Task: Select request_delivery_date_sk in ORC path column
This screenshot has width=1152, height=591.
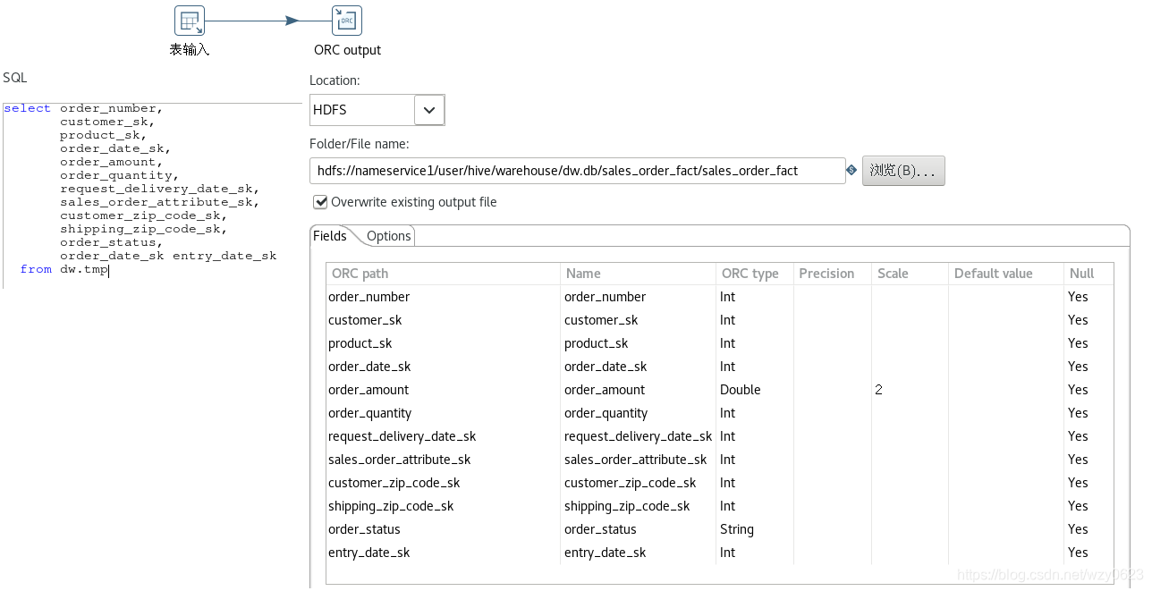Action: point(402,436)
